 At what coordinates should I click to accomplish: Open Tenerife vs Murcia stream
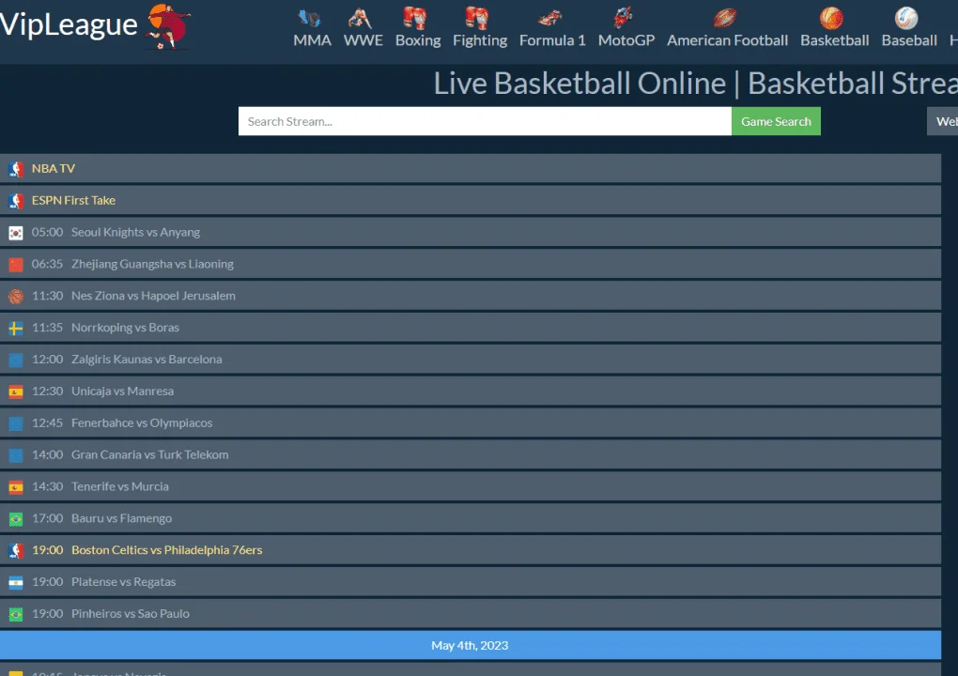pyautogui.click(x=471, y=486)
